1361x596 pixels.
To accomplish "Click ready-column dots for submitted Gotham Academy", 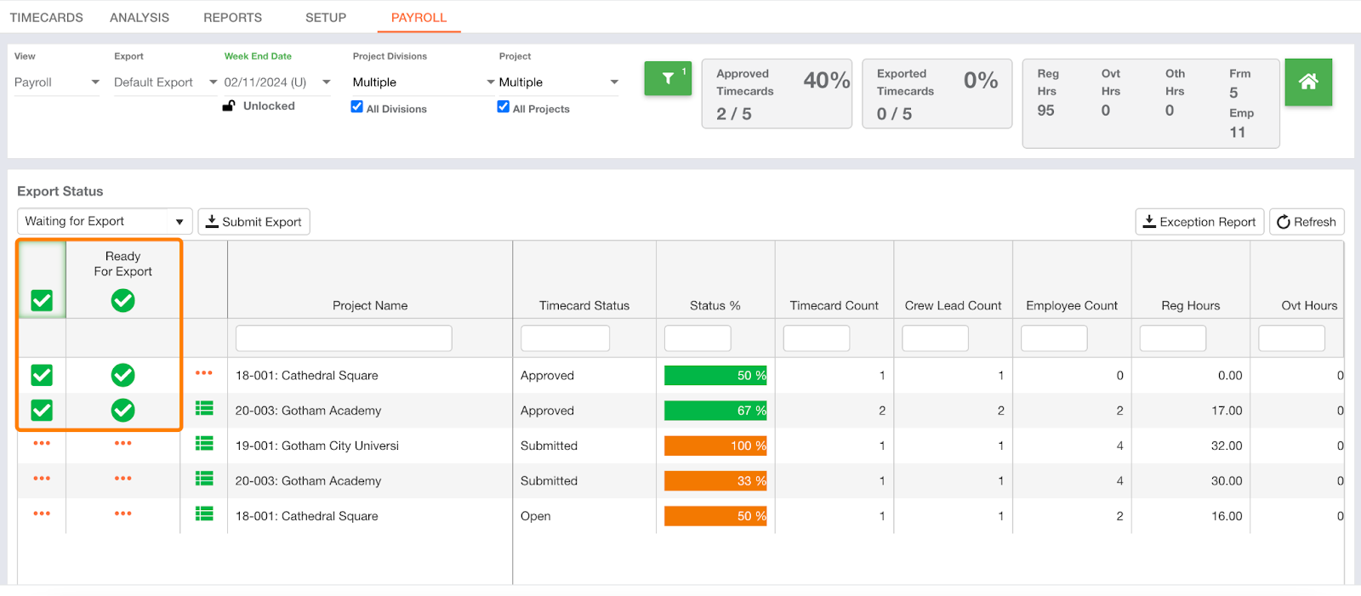I will 123,479.
